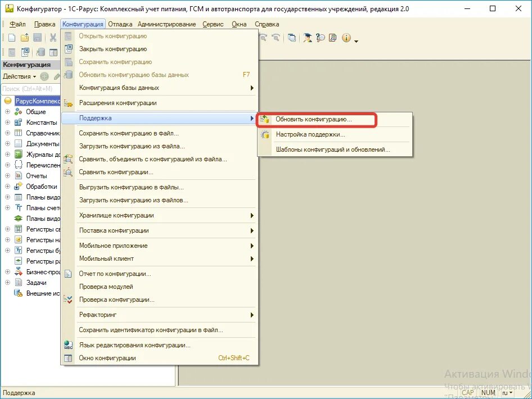Viewport: 532px width, 399px height.
Task: Click the ABC language icon near Язык редактирования
Action: coord(68,345)
